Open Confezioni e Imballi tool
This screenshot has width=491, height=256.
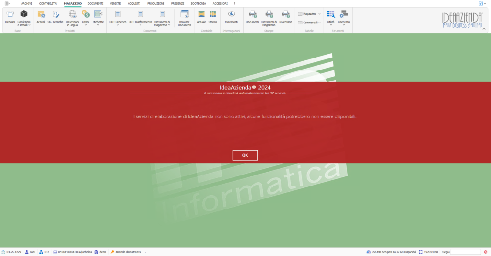click(24, 18)
